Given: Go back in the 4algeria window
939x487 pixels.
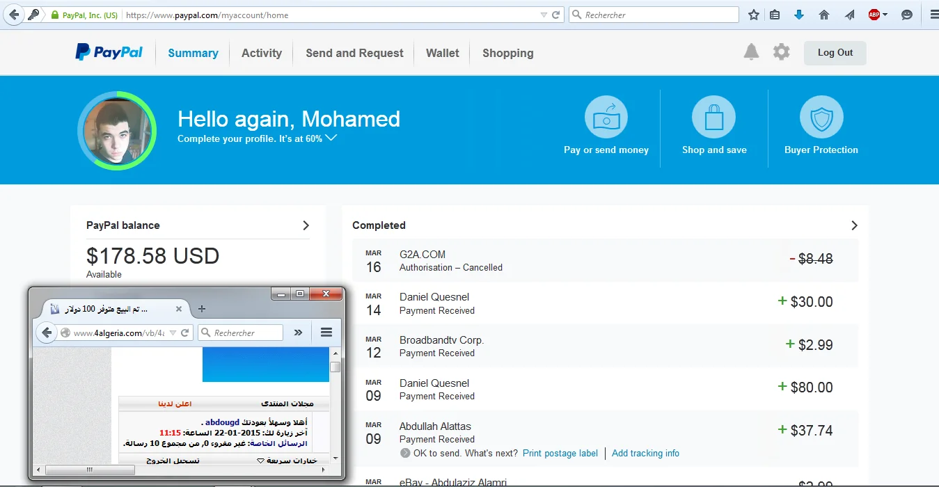Looking at the screenshot, I should [x=47, y=333].
